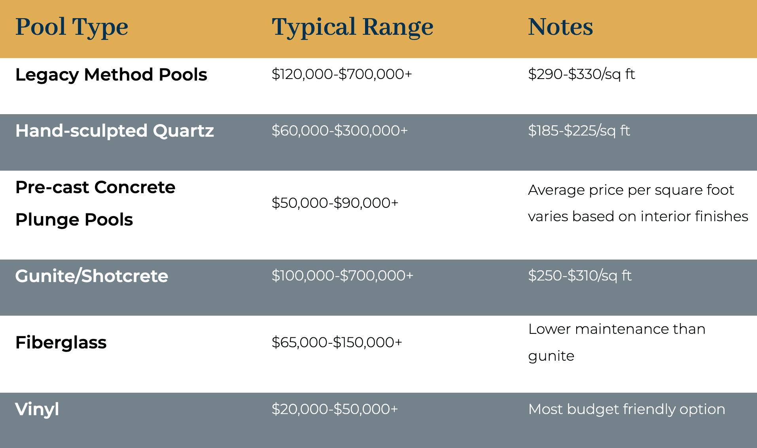Select the Legacy Method Pools row label
The height and width of the screenshot is (448, 757).
click(111, 75)
